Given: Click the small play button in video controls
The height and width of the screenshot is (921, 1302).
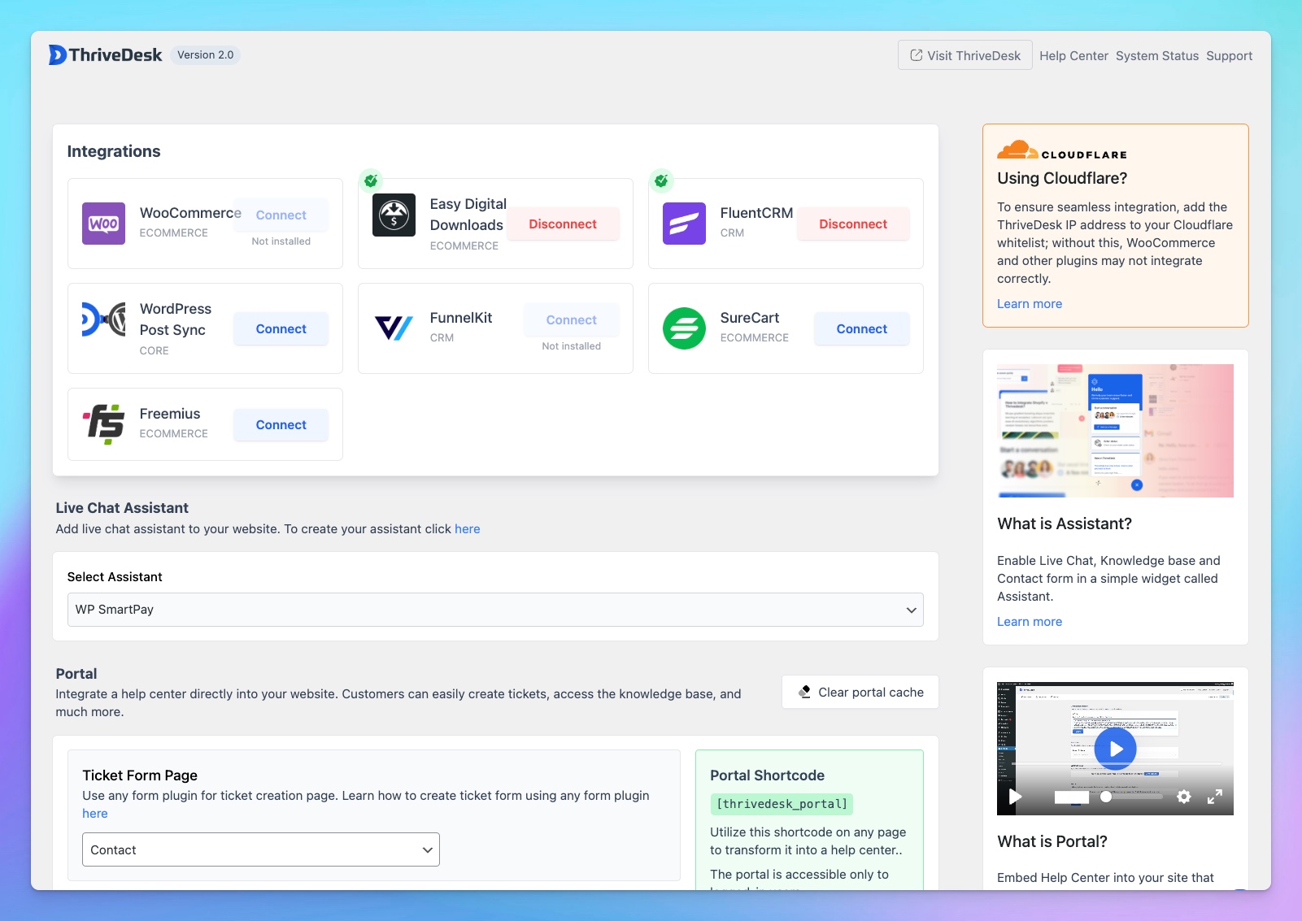Looking at the screenshot, I should pos(1014,797).
